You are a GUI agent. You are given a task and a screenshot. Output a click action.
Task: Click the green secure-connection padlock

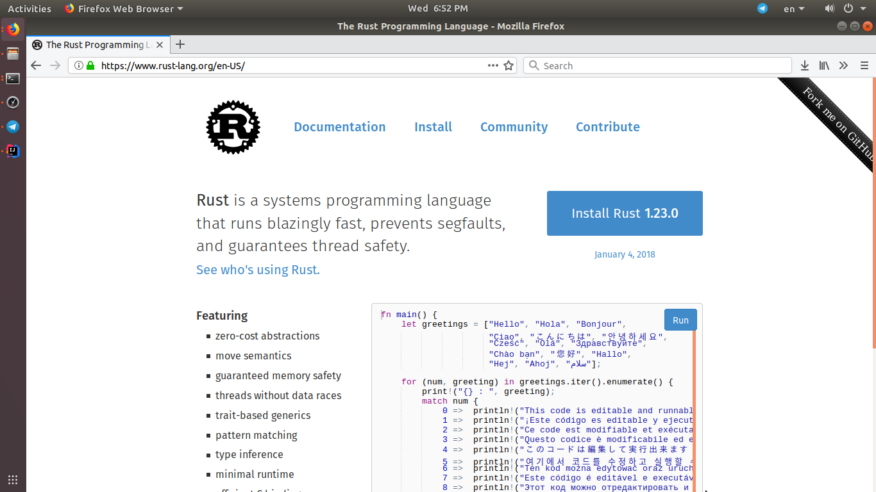point(90,65)
